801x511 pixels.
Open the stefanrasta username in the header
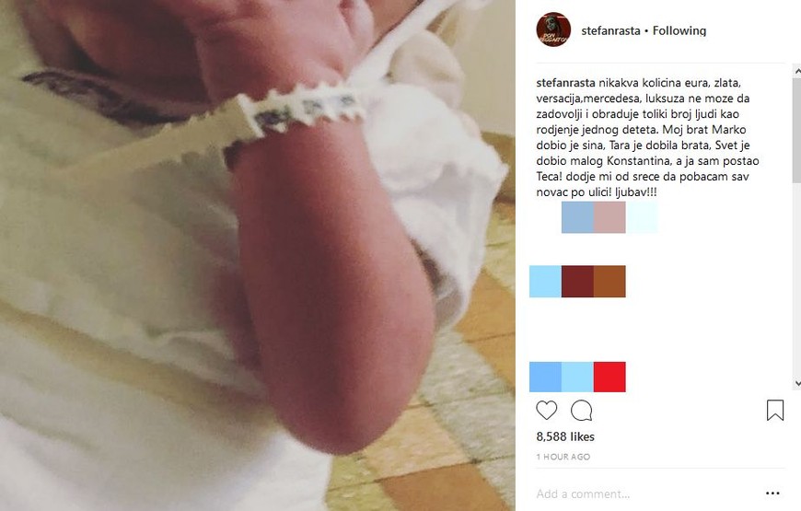tap(610, 30)
